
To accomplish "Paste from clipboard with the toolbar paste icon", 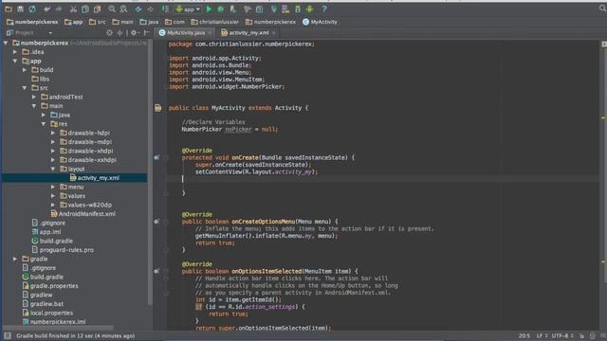I will point(97,9).
